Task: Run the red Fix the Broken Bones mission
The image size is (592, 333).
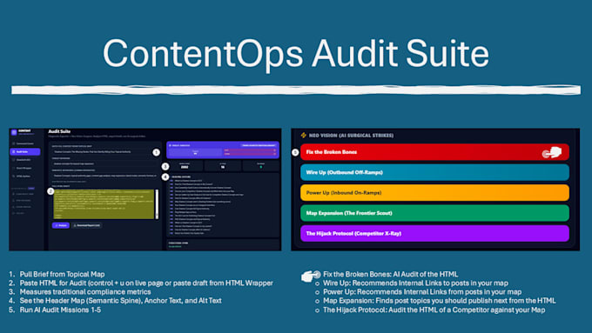Action: 434,152
